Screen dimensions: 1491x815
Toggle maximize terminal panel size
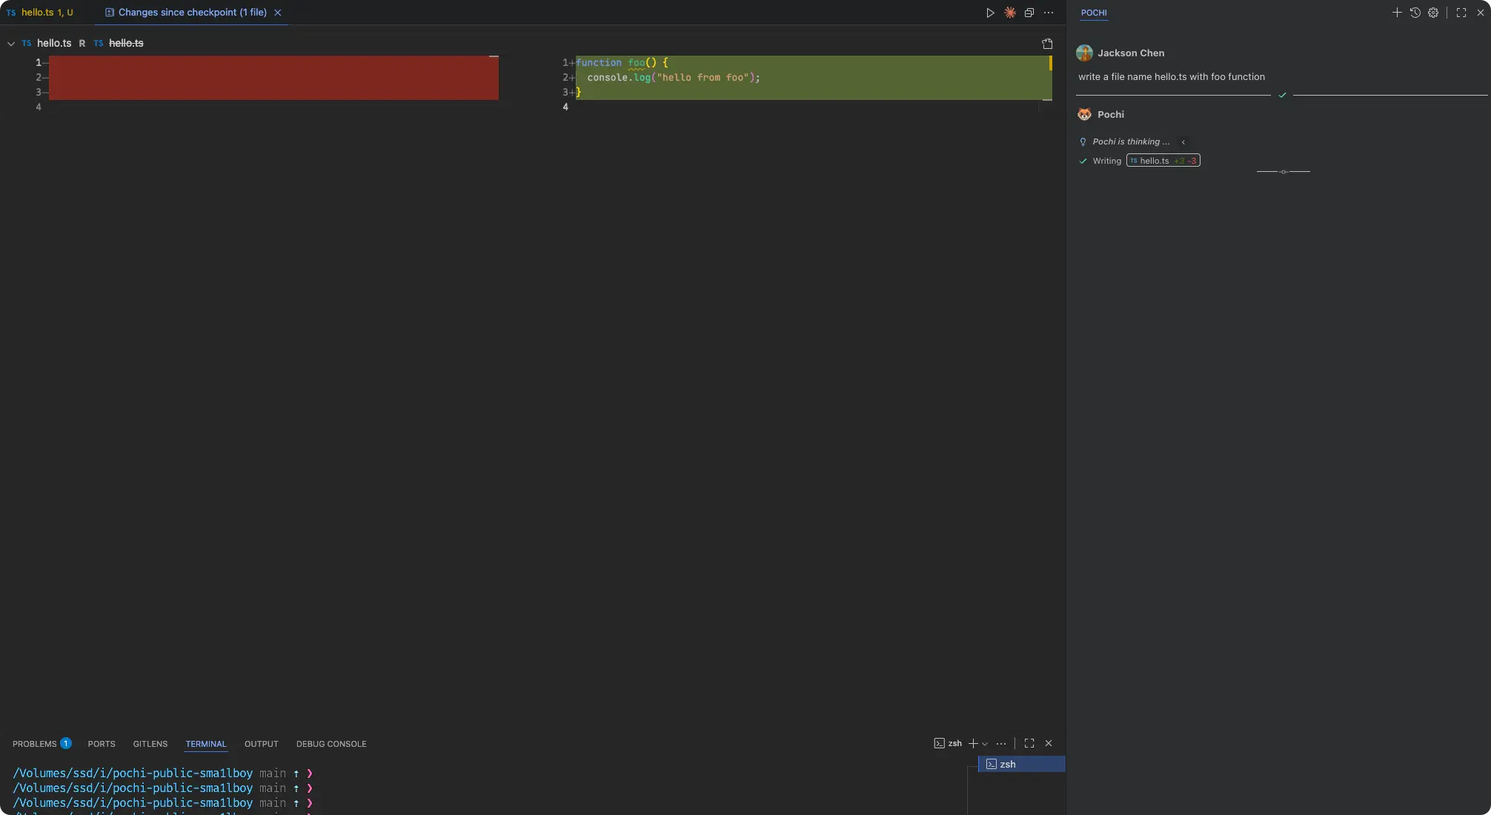click(x=1029, y=743)
